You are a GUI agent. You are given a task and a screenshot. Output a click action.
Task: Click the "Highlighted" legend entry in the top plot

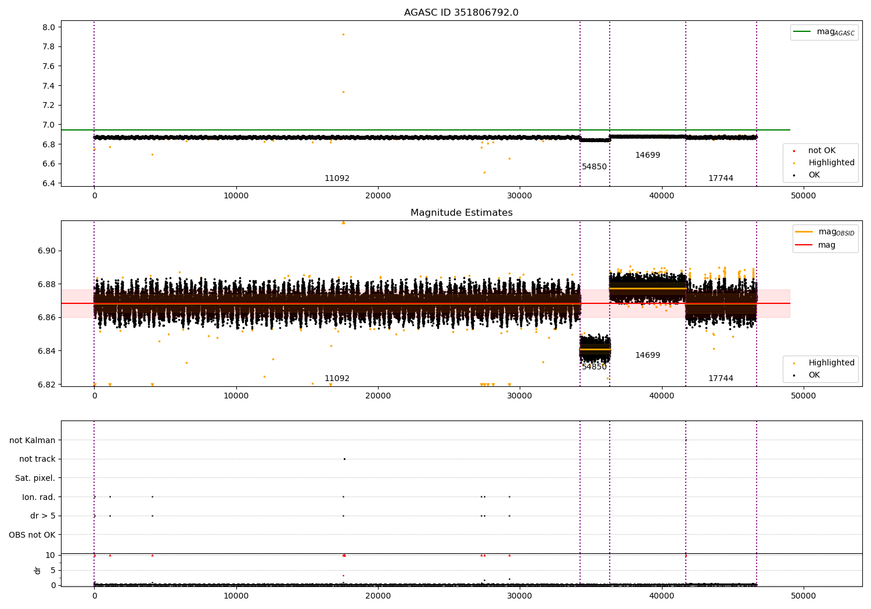point(825,162)
